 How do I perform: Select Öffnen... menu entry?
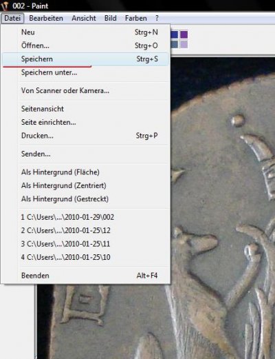tap(85, 45)
